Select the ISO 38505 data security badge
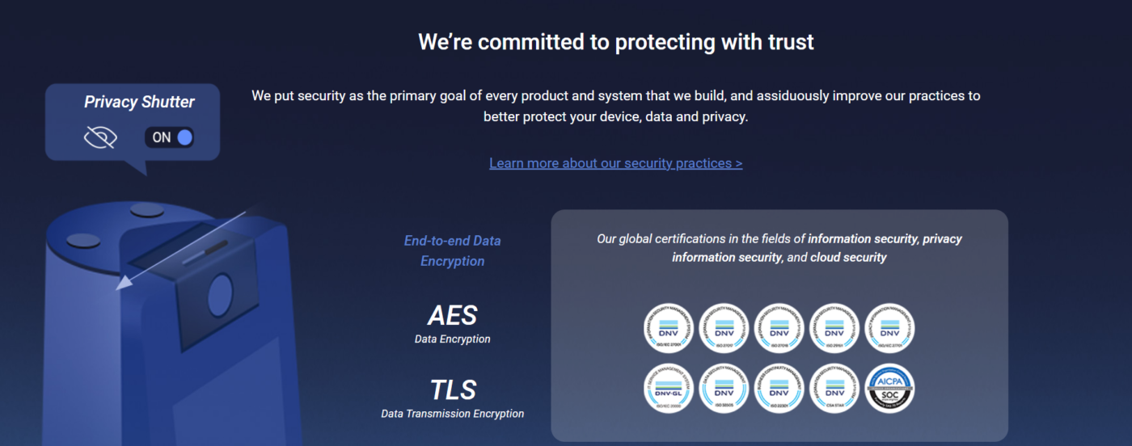 [x=724, y=389]
